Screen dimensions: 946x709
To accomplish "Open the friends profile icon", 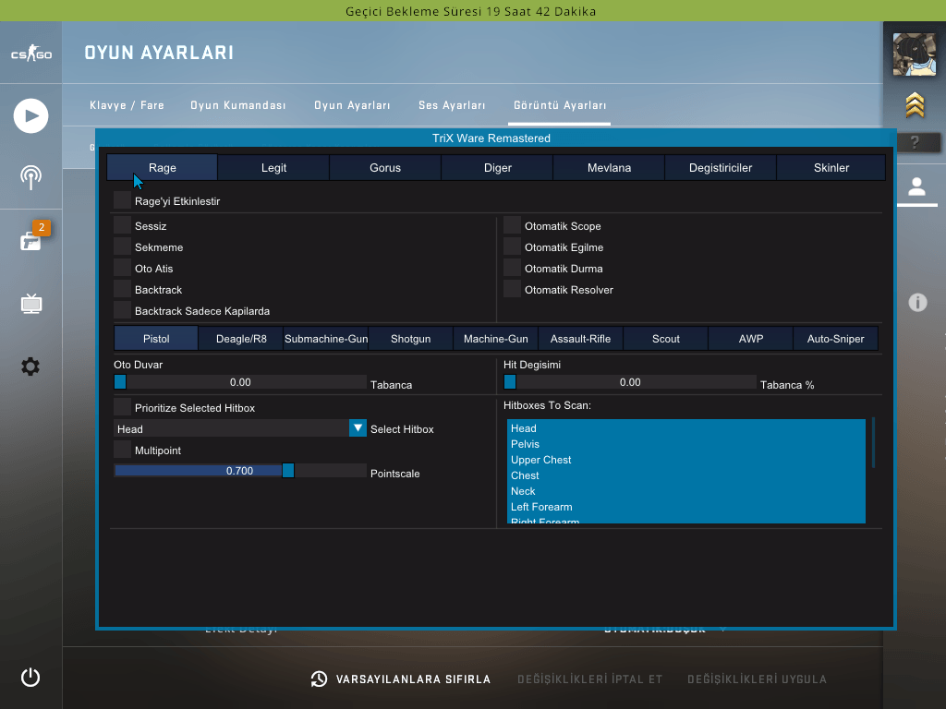I will click(x=917, y=186).
